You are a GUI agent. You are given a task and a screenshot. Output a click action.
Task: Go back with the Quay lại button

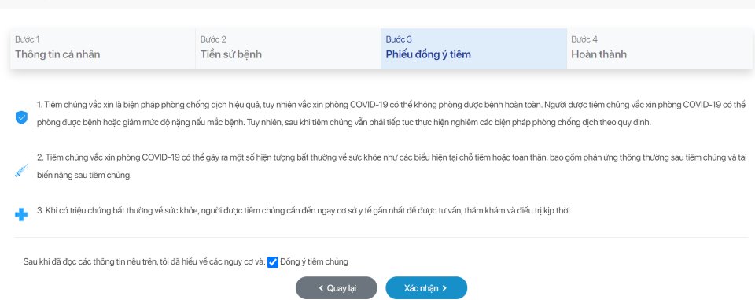336,288
